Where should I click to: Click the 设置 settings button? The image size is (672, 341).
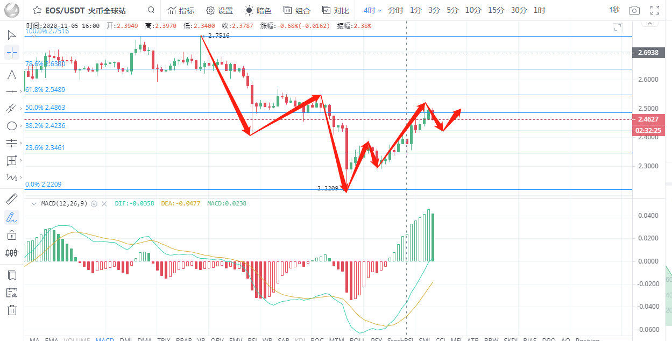coord(220,10)
